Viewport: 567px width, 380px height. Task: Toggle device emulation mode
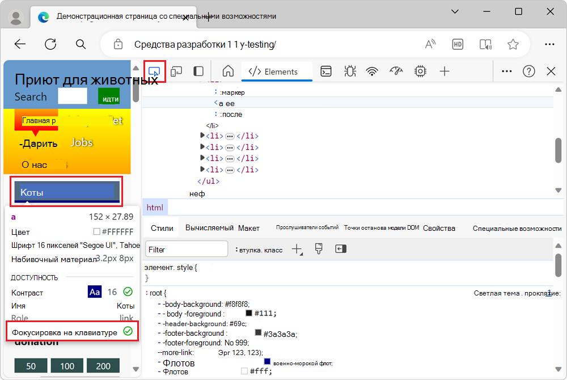point(176,71)
